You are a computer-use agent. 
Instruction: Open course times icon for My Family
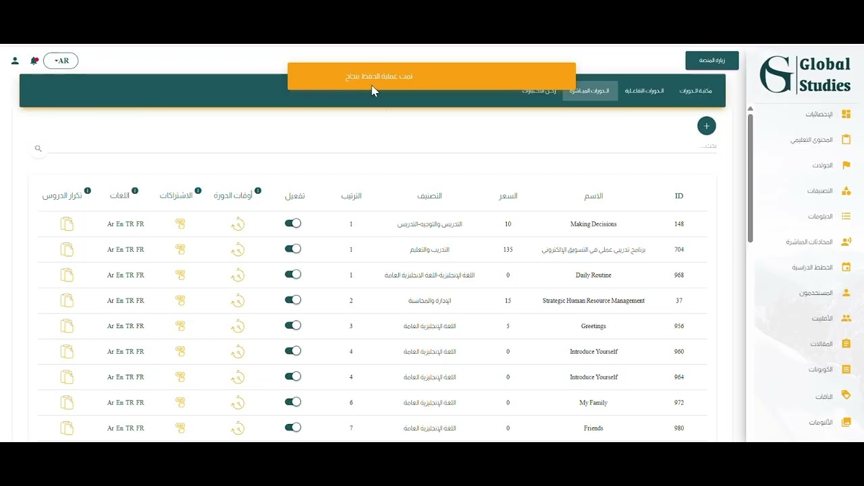point(238,402)
